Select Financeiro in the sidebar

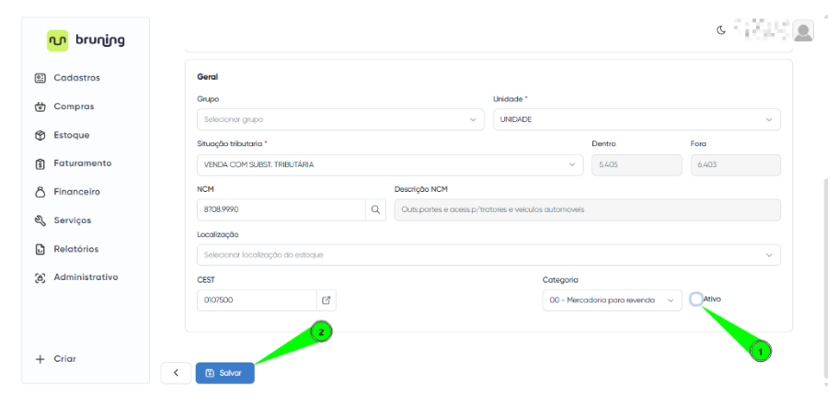[x=76, y=192]
